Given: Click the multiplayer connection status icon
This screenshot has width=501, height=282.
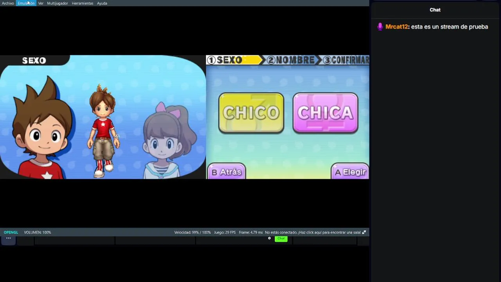Looking at the screenshot, I should tap(364, 232).
